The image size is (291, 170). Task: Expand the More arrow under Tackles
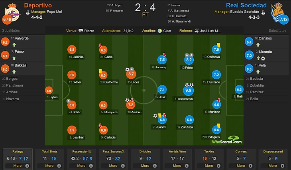pyautogui.click(x=211, y=165)
